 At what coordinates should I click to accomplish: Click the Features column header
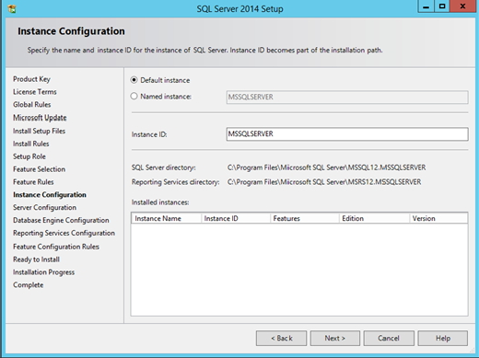305,218
